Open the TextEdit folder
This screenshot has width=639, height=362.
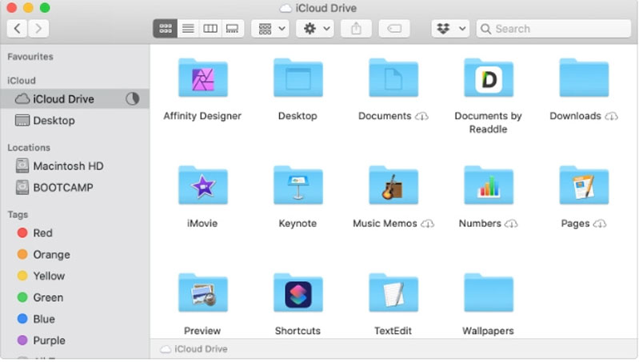(393, 293)
